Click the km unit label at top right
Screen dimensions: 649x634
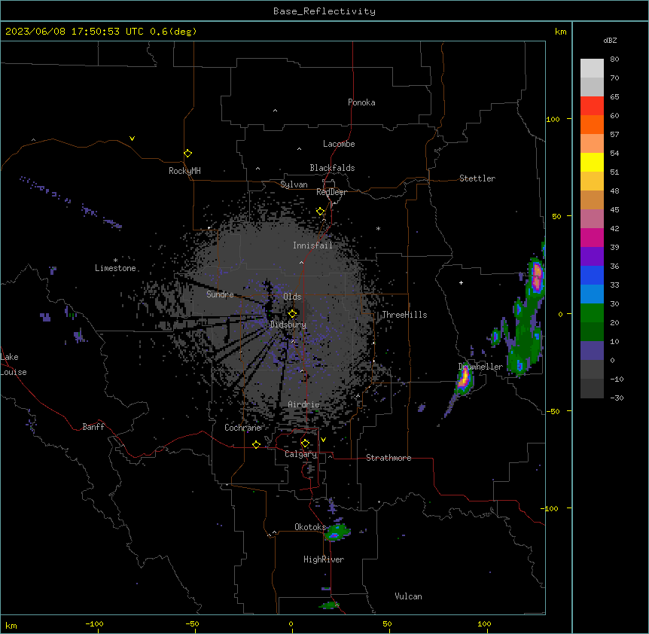(x=561, y=32)
